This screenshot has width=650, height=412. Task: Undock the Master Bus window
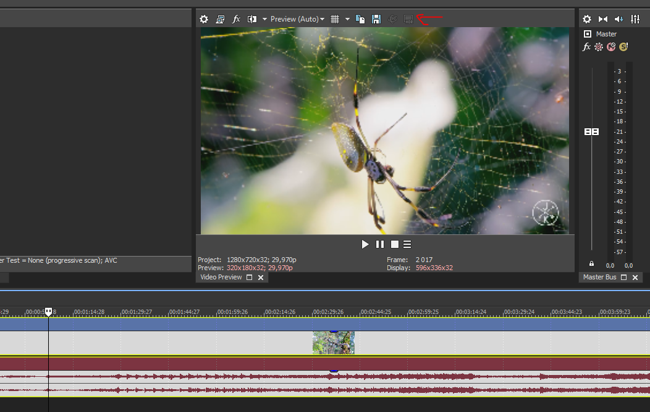[x=624, y=278]
